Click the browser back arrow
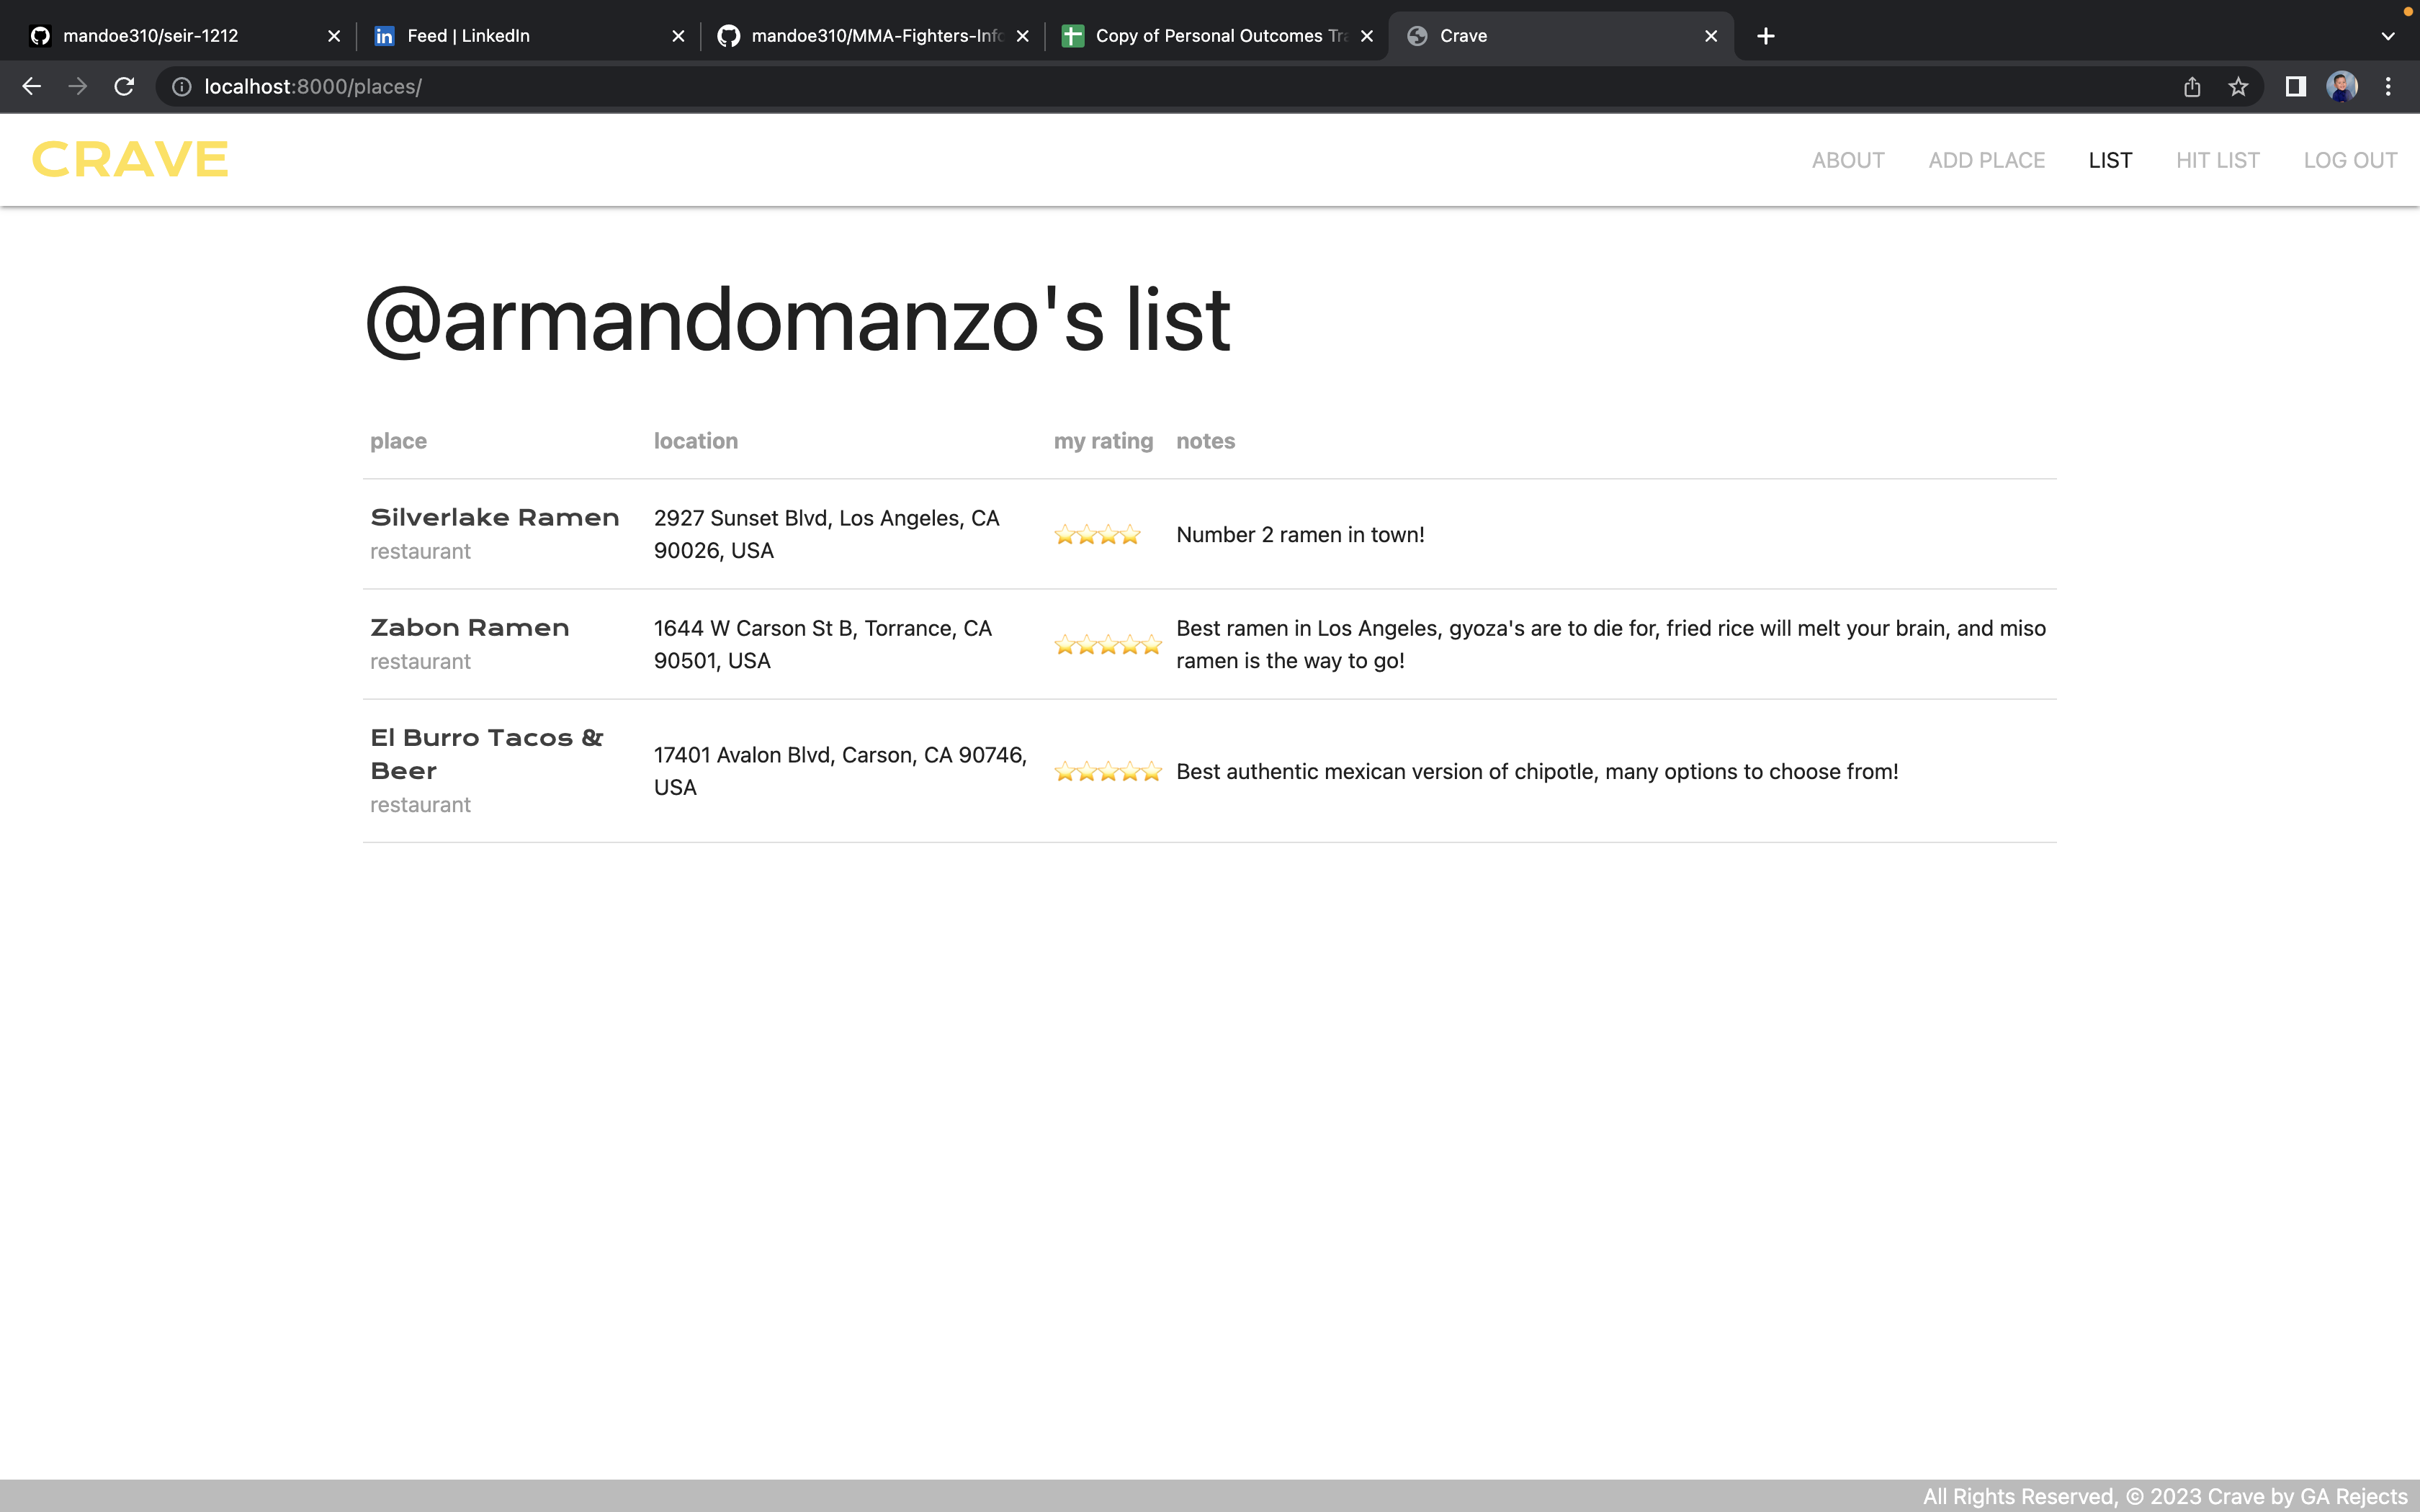The image size is (2420, 1512). pyautogui.click(x=32, y=86)
